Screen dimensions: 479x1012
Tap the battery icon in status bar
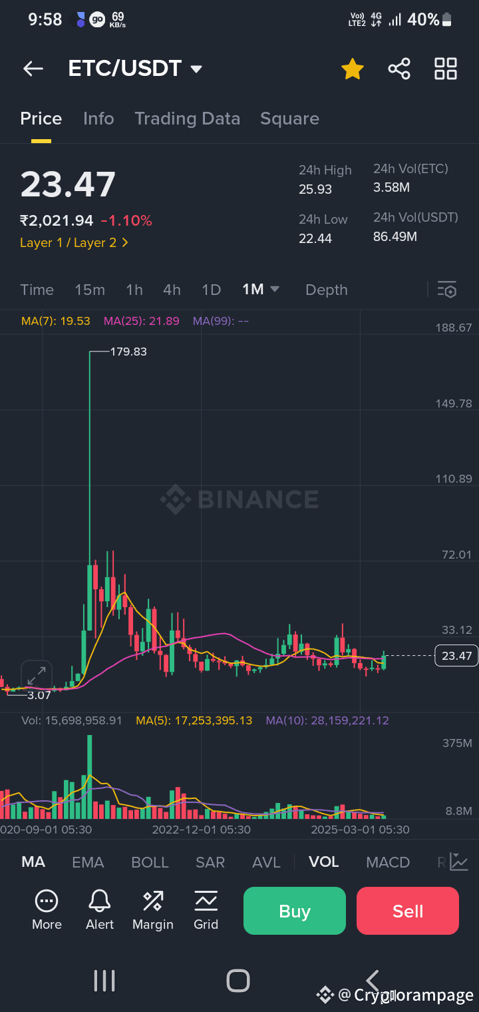[447, 20]
